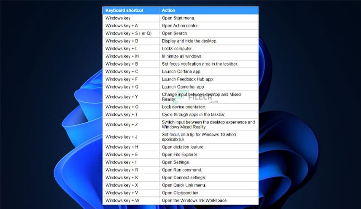Click the 'Open Action center.' cell
The image size is (361, 209).
[x=209, y=25]
